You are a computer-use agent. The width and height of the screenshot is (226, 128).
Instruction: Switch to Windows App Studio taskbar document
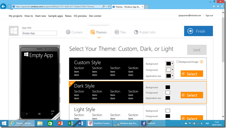click(x=126, y=123)
